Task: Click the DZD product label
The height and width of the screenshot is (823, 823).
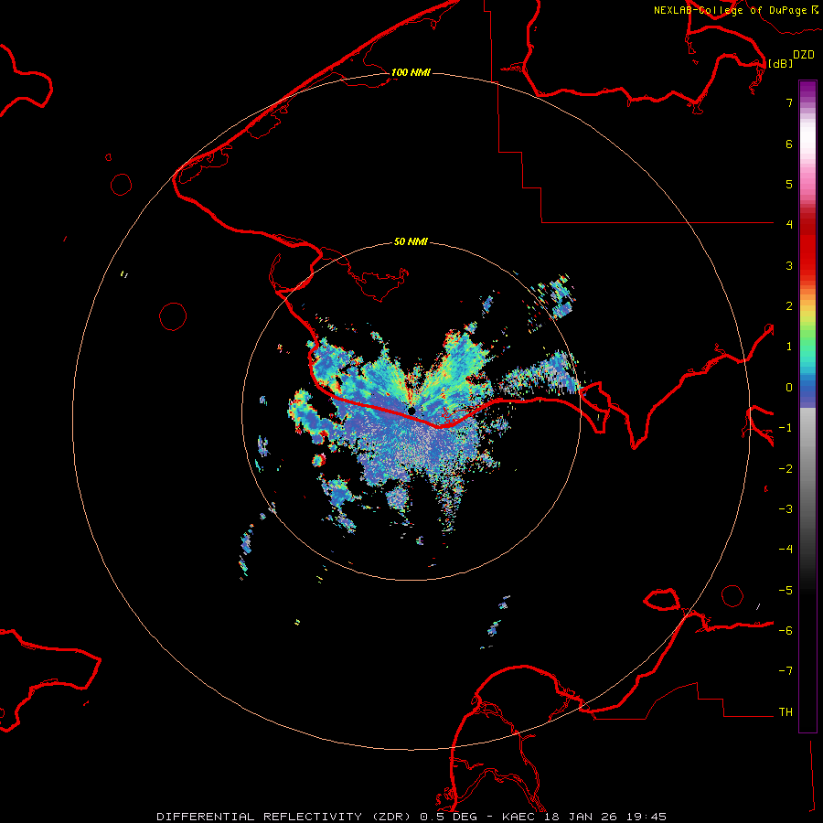Action: 804,55
